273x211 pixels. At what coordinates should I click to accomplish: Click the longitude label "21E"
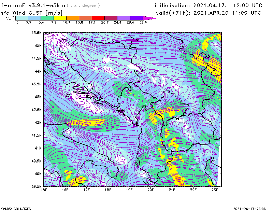pyautogui.click(x=172, y=190)
